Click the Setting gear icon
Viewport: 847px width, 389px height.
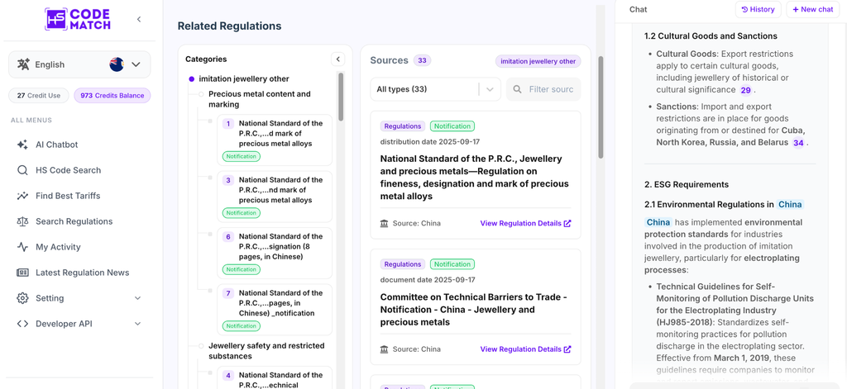[22, 298]
